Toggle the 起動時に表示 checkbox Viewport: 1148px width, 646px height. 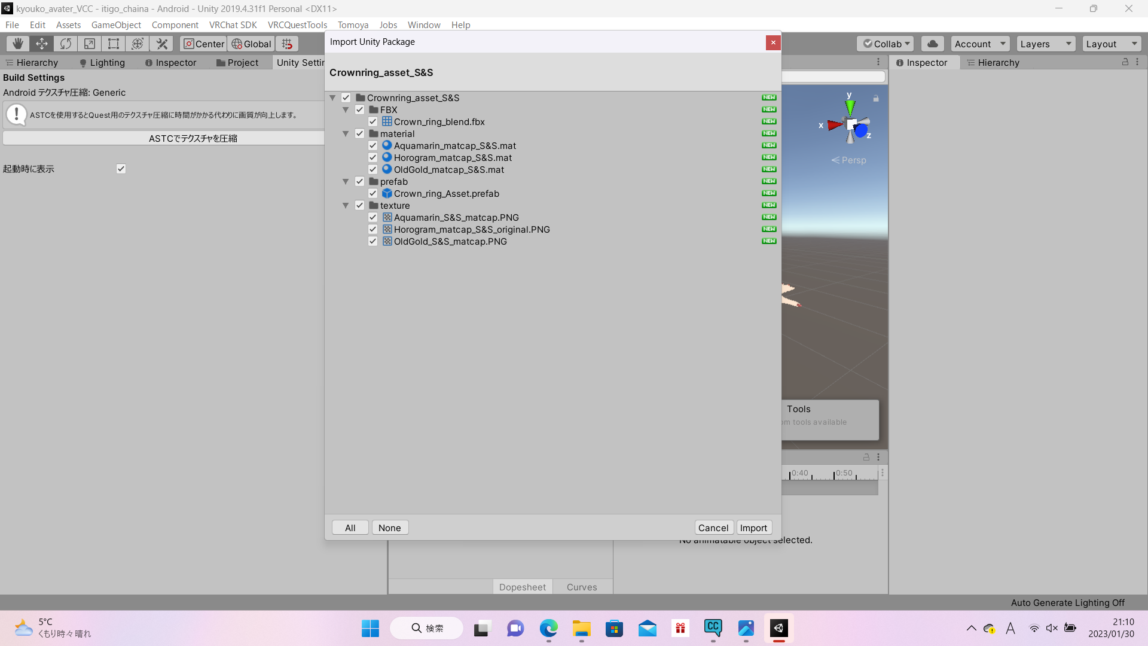[x=121, y=169]
